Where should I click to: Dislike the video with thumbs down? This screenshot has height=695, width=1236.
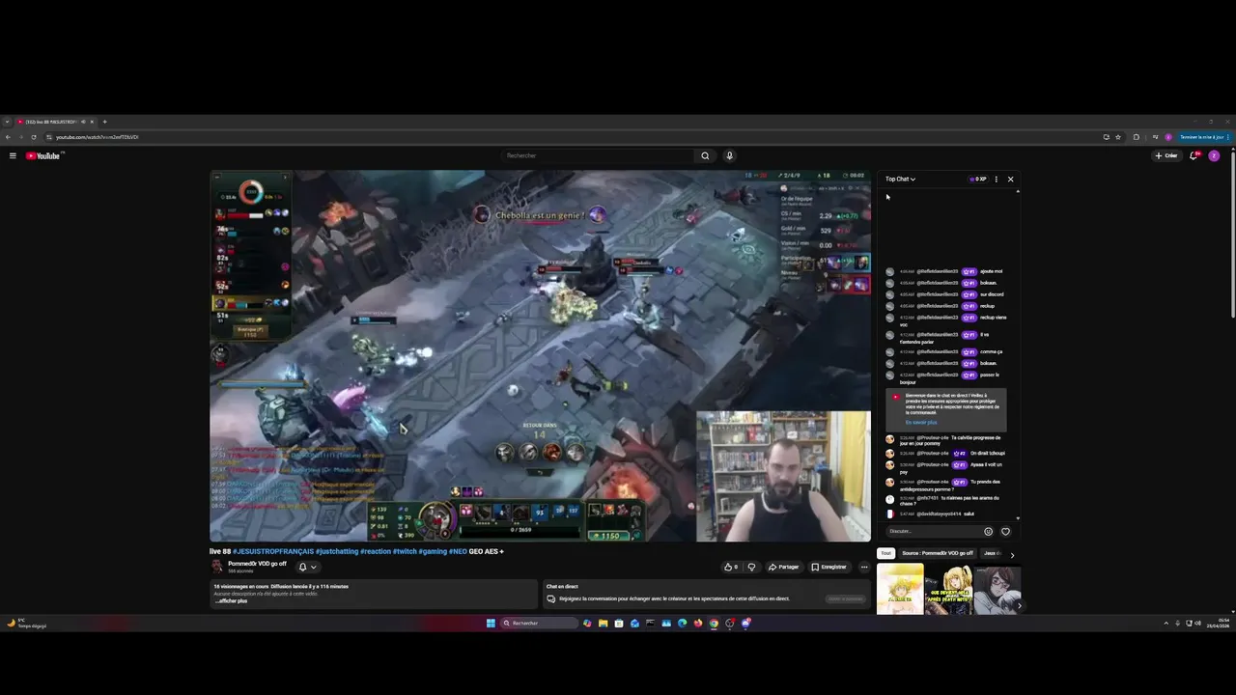[751, 567]
